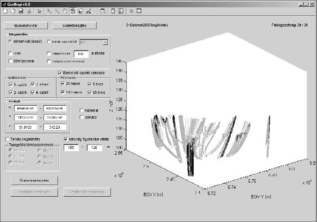Click the 'EOV X [m]' axis label
Viewport: 317px width, 222px height.
[x=153, y=194]
